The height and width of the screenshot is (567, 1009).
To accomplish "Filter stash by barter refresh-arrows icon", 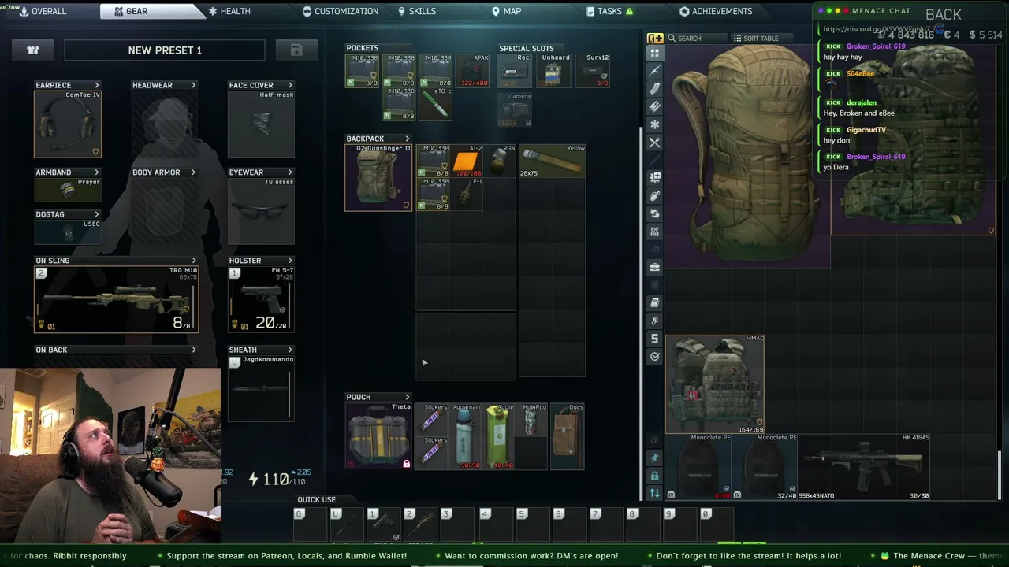I will click(x=654, y=214).
